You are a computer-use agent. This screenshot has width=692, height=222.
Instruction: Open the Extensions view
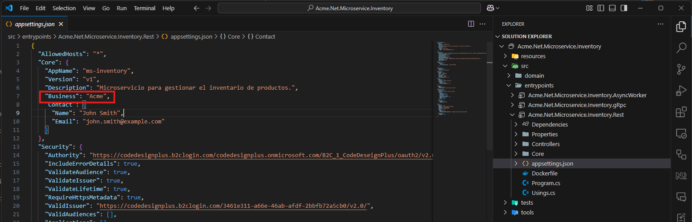tap(681, 112)
